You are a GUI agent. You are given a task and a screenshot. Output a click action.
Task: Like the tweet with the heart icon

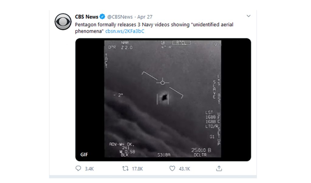point(172,169)
